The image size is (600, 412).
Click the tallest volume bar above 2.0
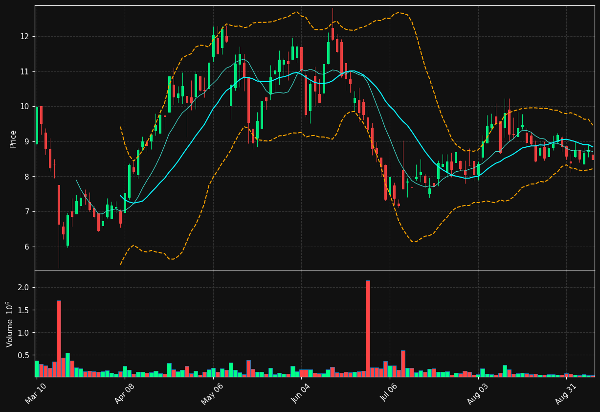[x=368, y=328]
